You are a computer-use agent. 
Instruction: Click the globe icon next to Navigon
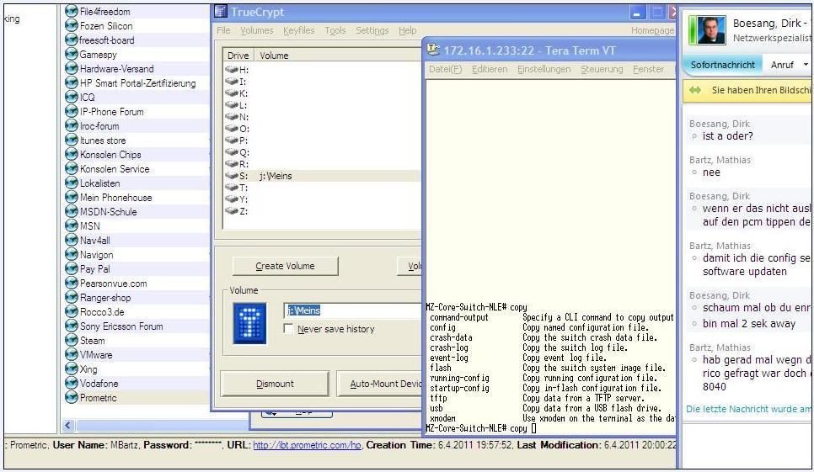pyautogui.click(x=71, y=254)
